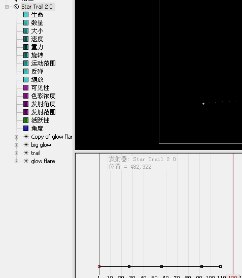Click the 速度 property icon
The image size is (242, 278).
pyautogui.click(x=26, y=39)
